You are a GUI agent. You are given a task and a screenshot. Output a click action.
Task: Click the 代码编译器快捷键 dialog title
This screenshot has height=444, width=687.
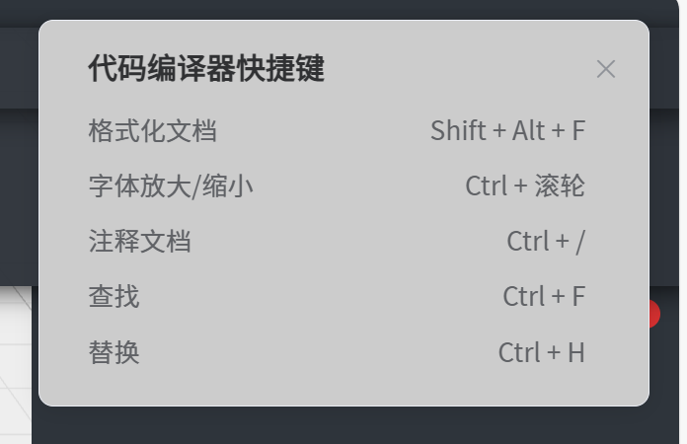(x=205, y=69)
